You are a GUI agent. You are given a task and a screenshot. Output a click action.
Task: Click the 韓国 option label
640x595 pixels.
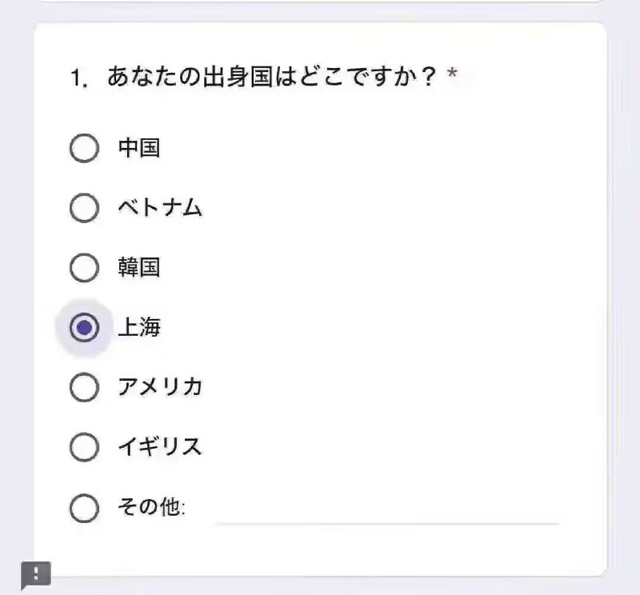pos(138,267)
